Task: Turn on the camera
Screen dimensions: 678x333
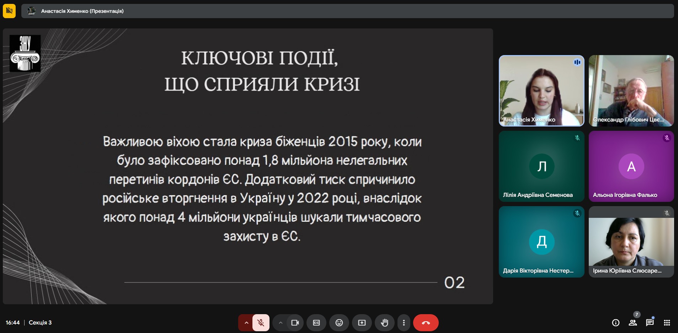Action: point(295,323)
